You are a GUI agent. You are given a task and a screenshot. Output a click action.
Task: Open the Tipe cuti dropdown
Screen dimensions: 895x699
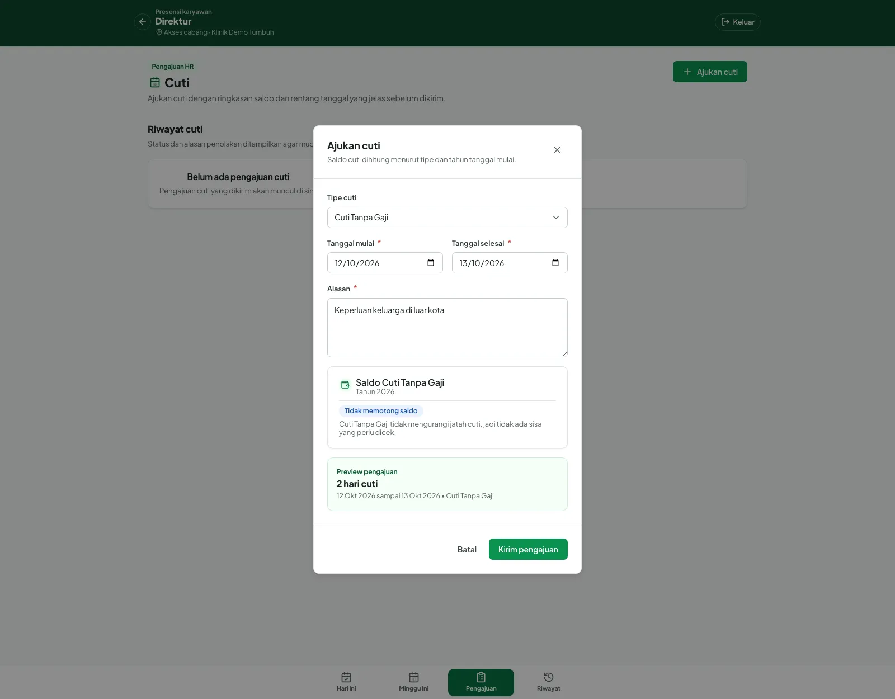[447, 218]
